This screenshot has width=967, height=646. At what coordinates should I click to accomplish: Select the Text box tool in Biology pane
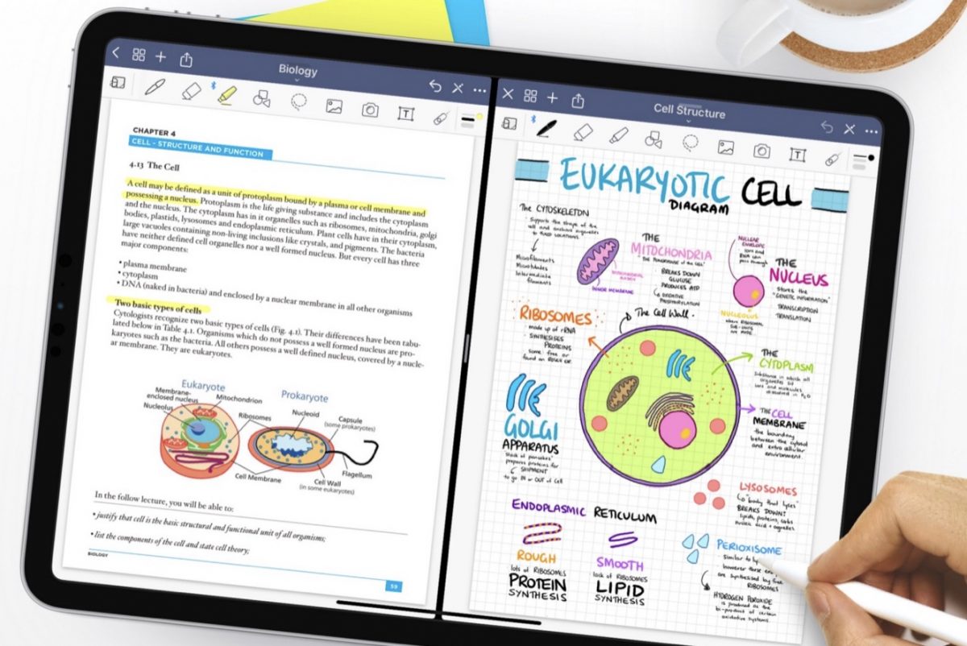click(405, 113)
